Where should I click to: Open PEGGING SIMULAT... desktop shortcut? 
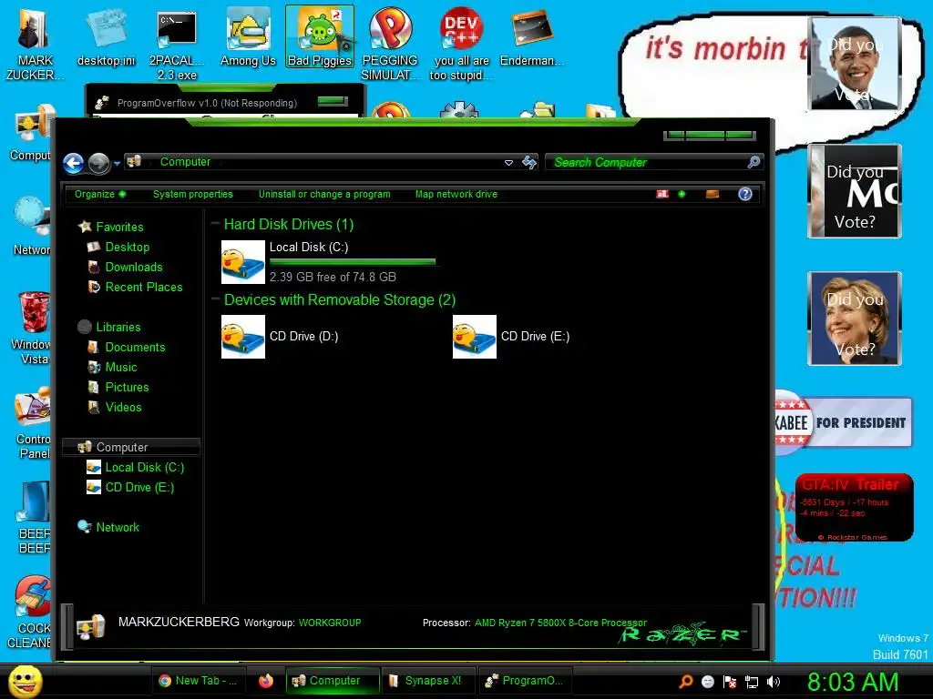click(x=390, y=45)
